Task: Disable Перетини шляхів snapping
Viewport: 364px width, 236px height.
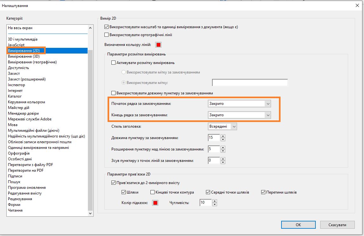Action: click(x=263, y=192)
